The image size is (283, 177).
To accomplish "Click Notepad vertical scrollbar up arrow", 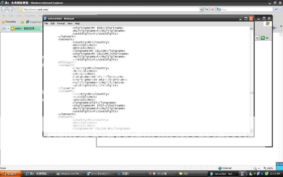I will (x=251, y=28).
